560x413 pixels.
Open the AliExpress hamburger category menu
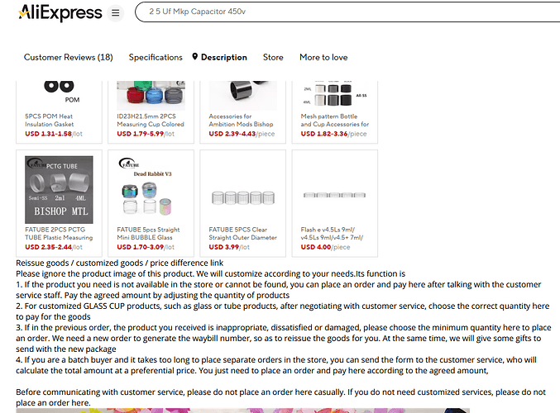coord(115,13)
